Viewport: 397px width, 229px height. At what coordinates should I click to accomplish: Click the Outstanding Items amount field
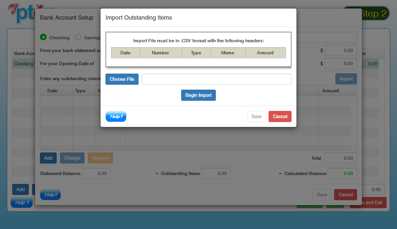click(x=216, y=173)
